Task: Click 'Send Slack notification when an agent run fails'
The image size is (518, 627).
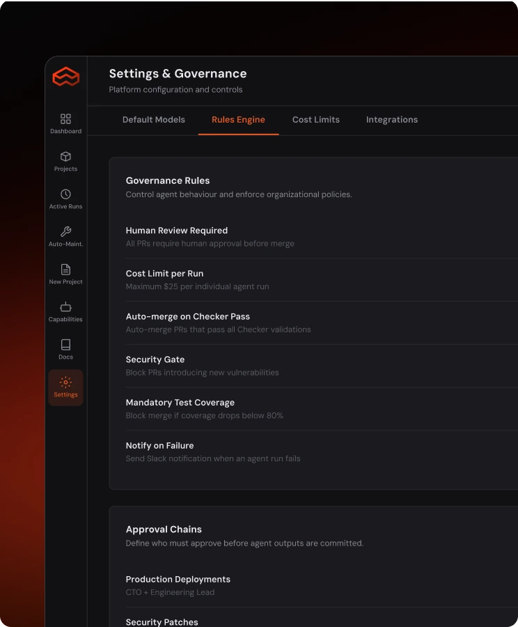Action: click(x=213, y=458)
